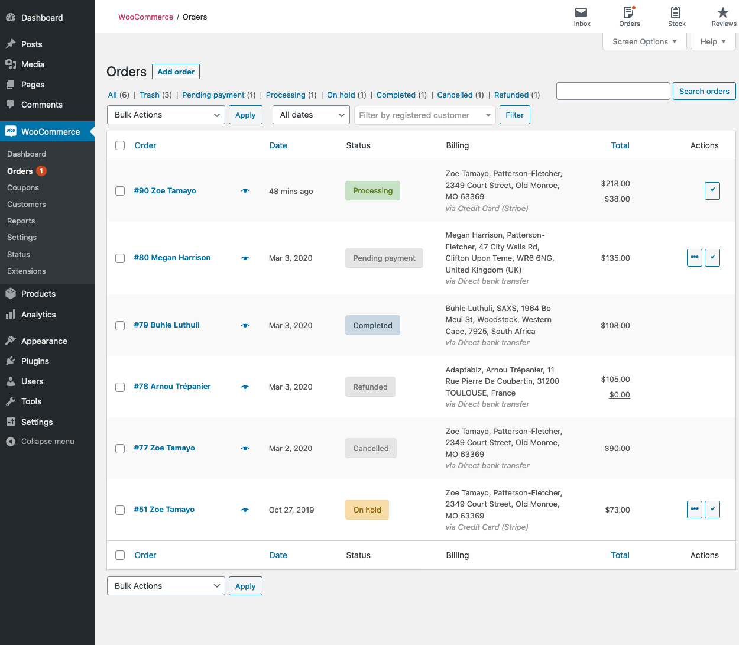Tick the checkbox next to order #78
This screenshot has height=645, width=739.
point(120,387)
